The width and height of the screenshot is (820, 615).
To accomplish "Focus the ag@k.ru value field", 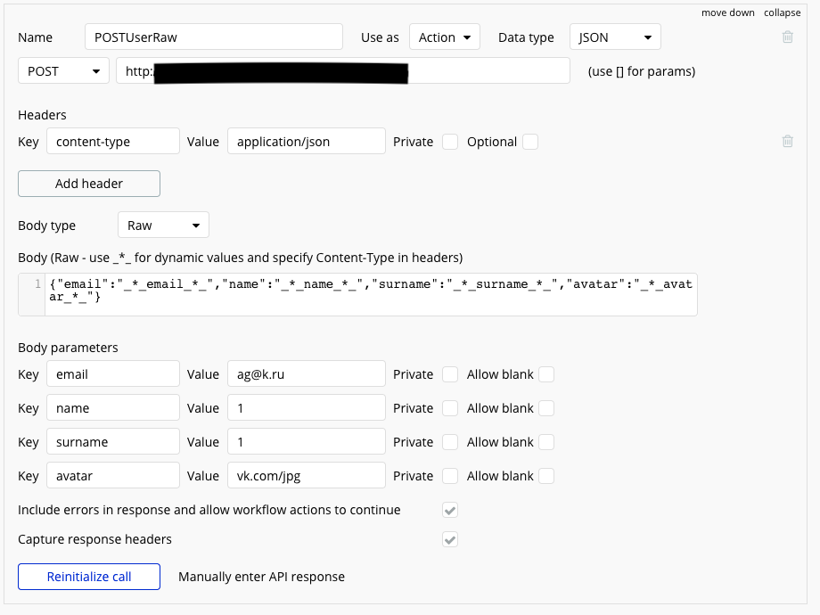I will pos(307,374).
